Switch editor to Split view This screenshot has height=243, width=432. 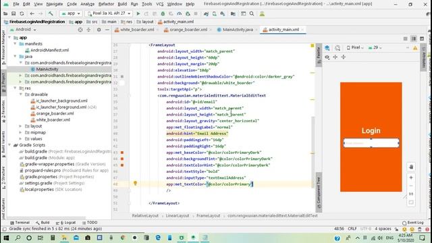pos(414,39)
